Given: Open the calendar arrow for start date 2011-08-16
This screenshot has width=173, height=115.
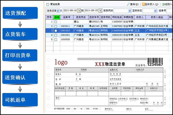Looking at the screenshot, I should click(79, 11).
